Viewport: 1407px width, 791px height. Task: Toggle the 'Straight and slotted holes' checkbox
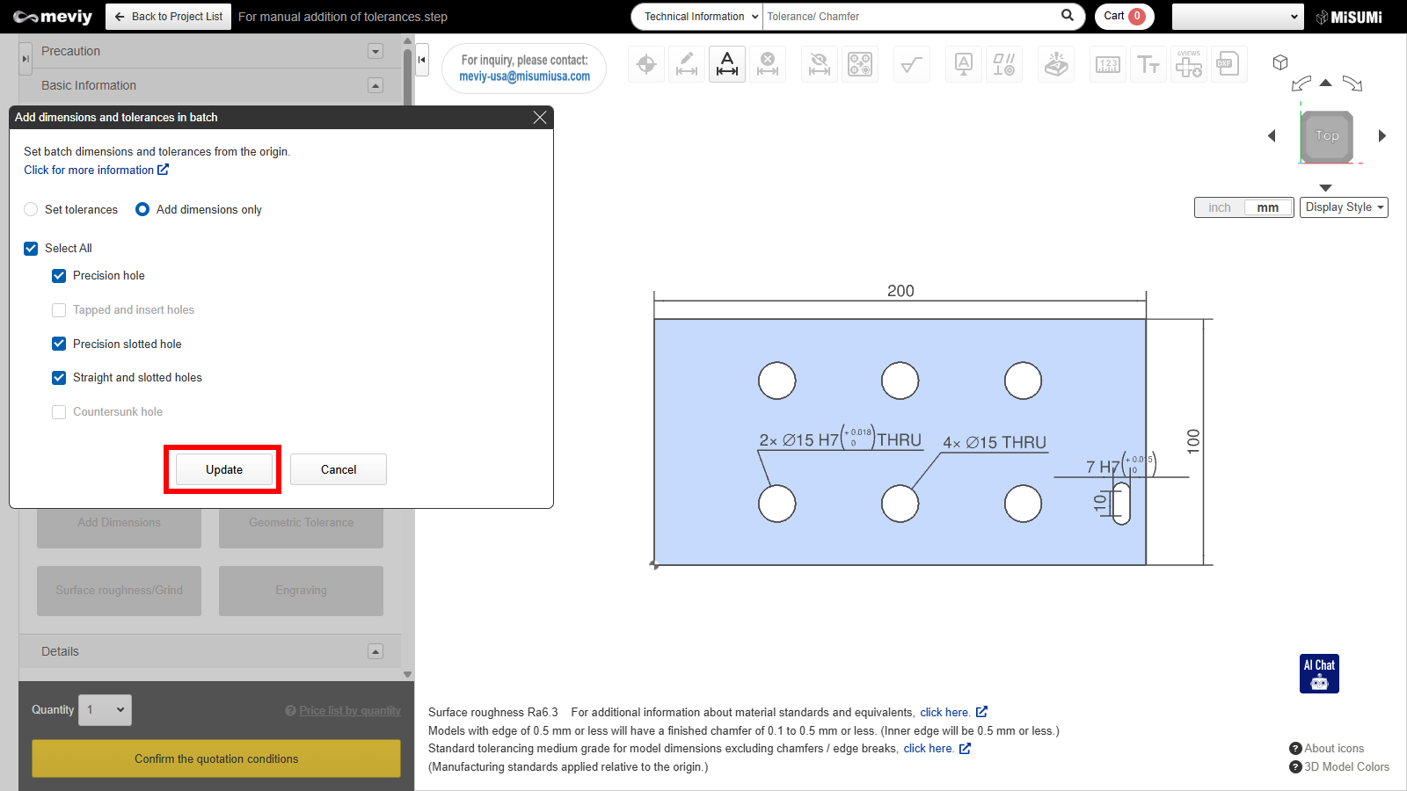pyautogui.click(x=59, y=378)
